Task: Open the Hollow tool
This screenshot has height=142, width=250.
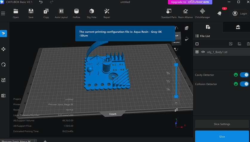Action: tap(76, 13)
